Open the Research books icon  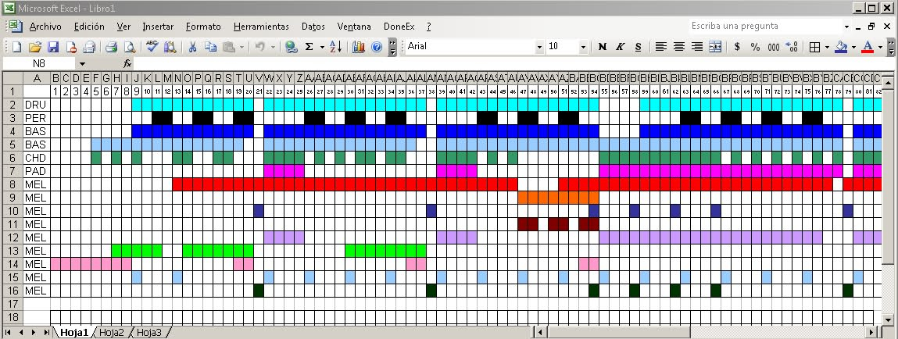[x=170, y=47]
